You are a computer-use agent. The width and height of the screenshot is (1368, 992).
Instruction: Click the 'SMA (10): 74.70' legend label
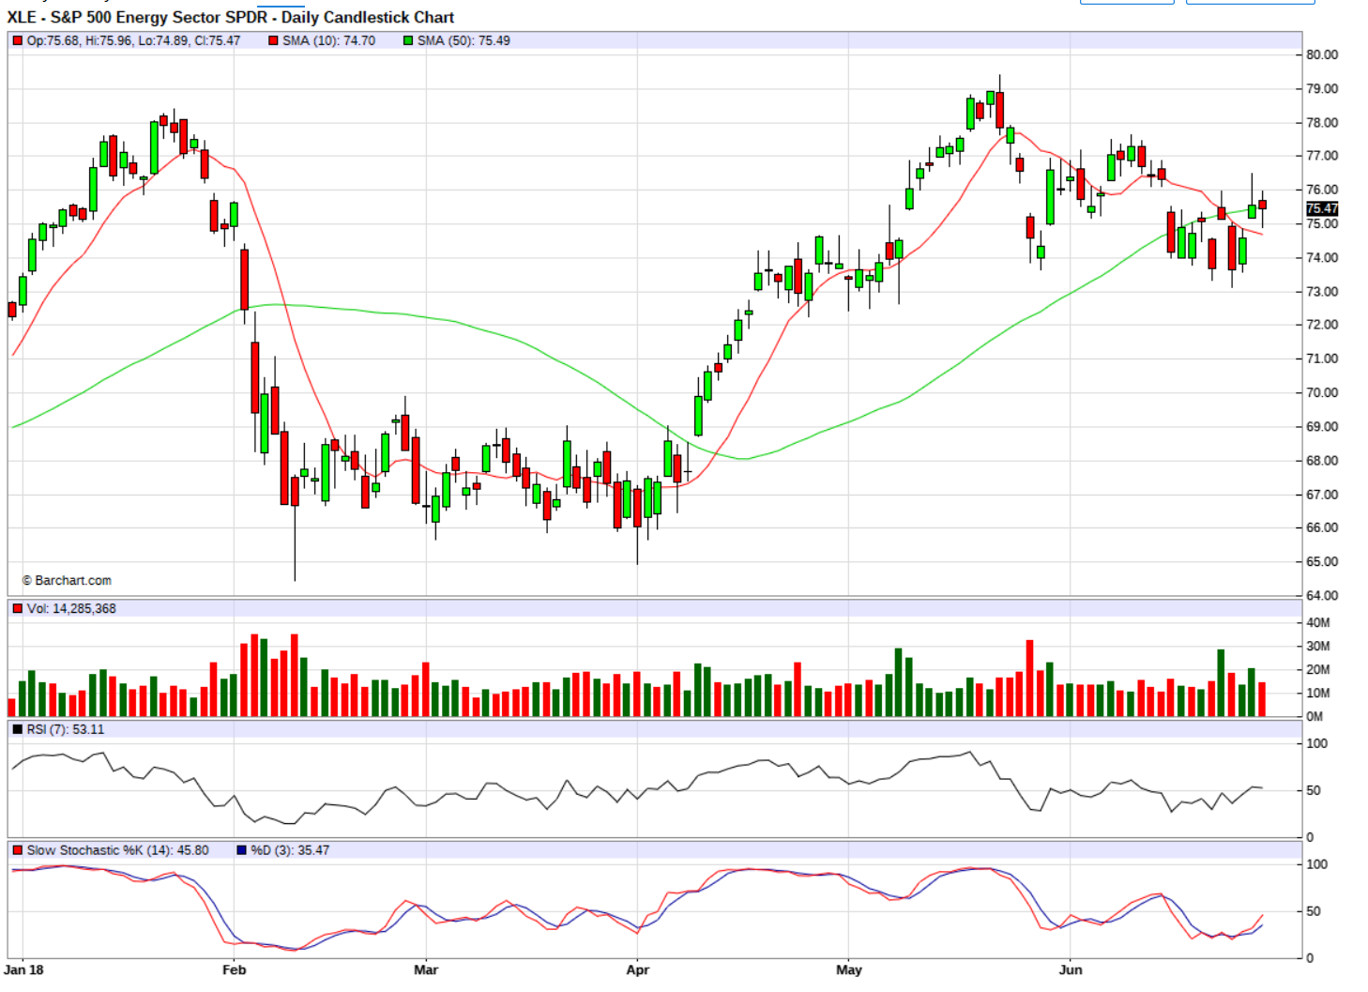click(x=328, y=41)
